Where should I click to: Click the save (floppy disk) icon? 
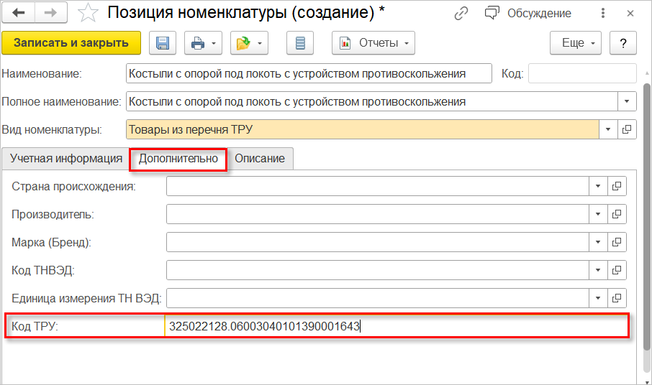click(x=163, y=43)
